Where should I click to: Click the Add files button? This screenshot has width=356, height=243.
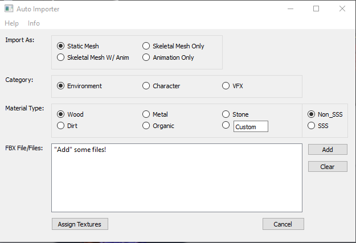coord(328,150)
